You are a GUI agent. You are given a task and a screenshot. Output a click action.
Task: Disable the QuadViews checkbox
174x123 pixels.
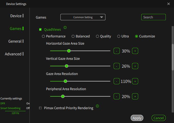[x=40, y=30]
